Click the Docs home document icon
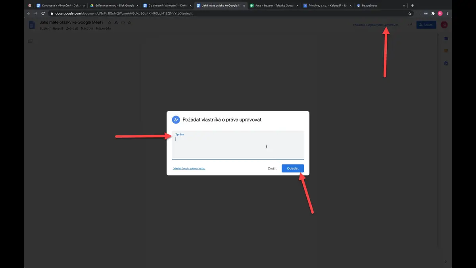476x268 pixels. (32, 25)
